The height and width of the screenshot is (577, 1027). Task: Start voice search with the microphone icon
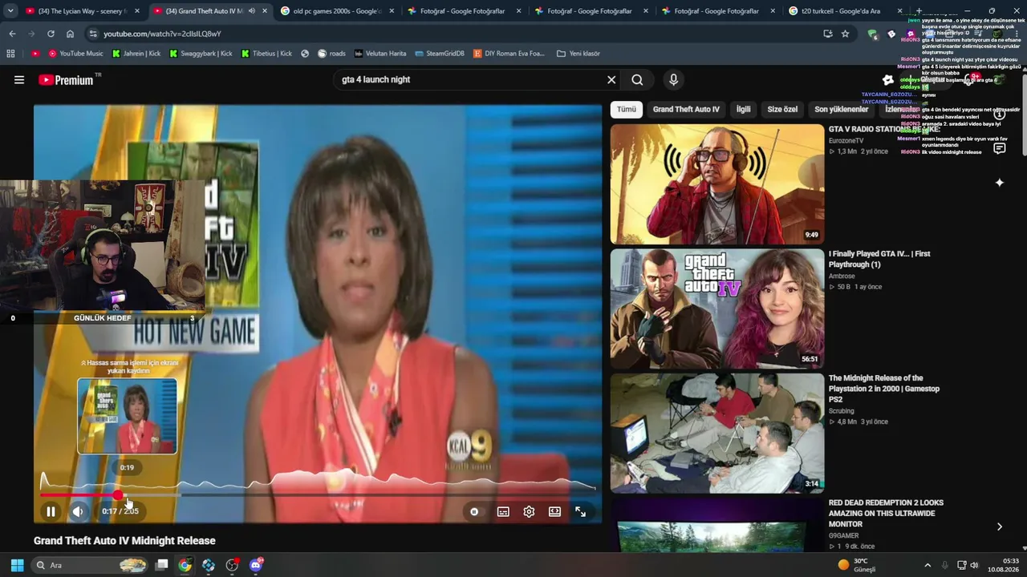coord(673,79)
